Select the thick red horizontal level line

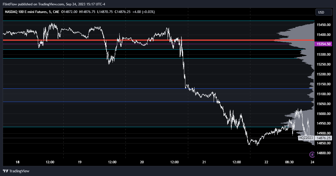click(x=159, y=40)
